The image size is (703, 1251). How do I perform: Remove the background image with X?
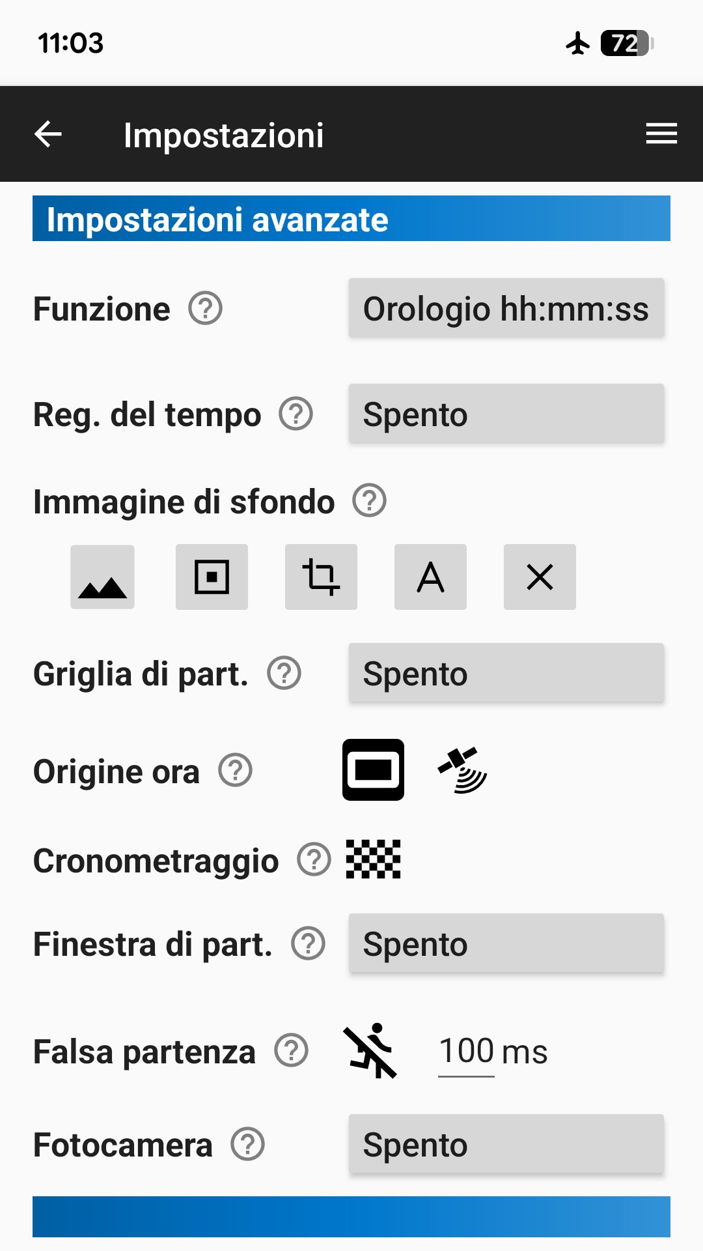540,577
